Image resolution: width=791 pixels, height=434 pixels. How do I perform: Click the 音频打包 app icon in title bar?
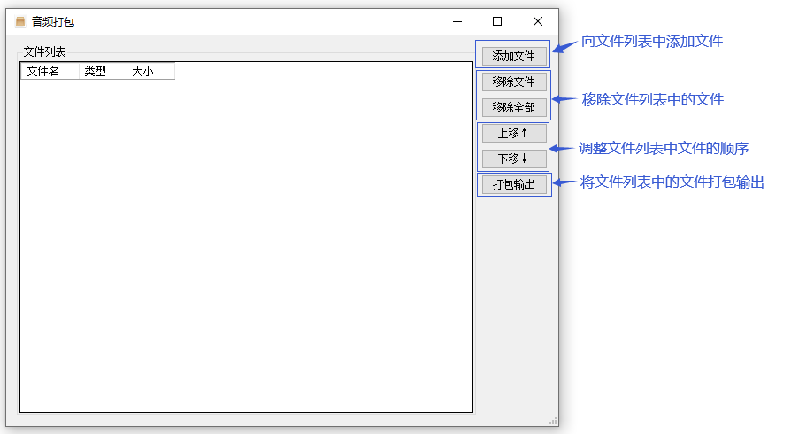[x=20, y=22]
